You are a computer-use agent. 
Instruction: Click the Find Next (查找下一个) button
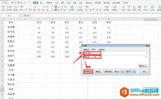pos(131,72)
